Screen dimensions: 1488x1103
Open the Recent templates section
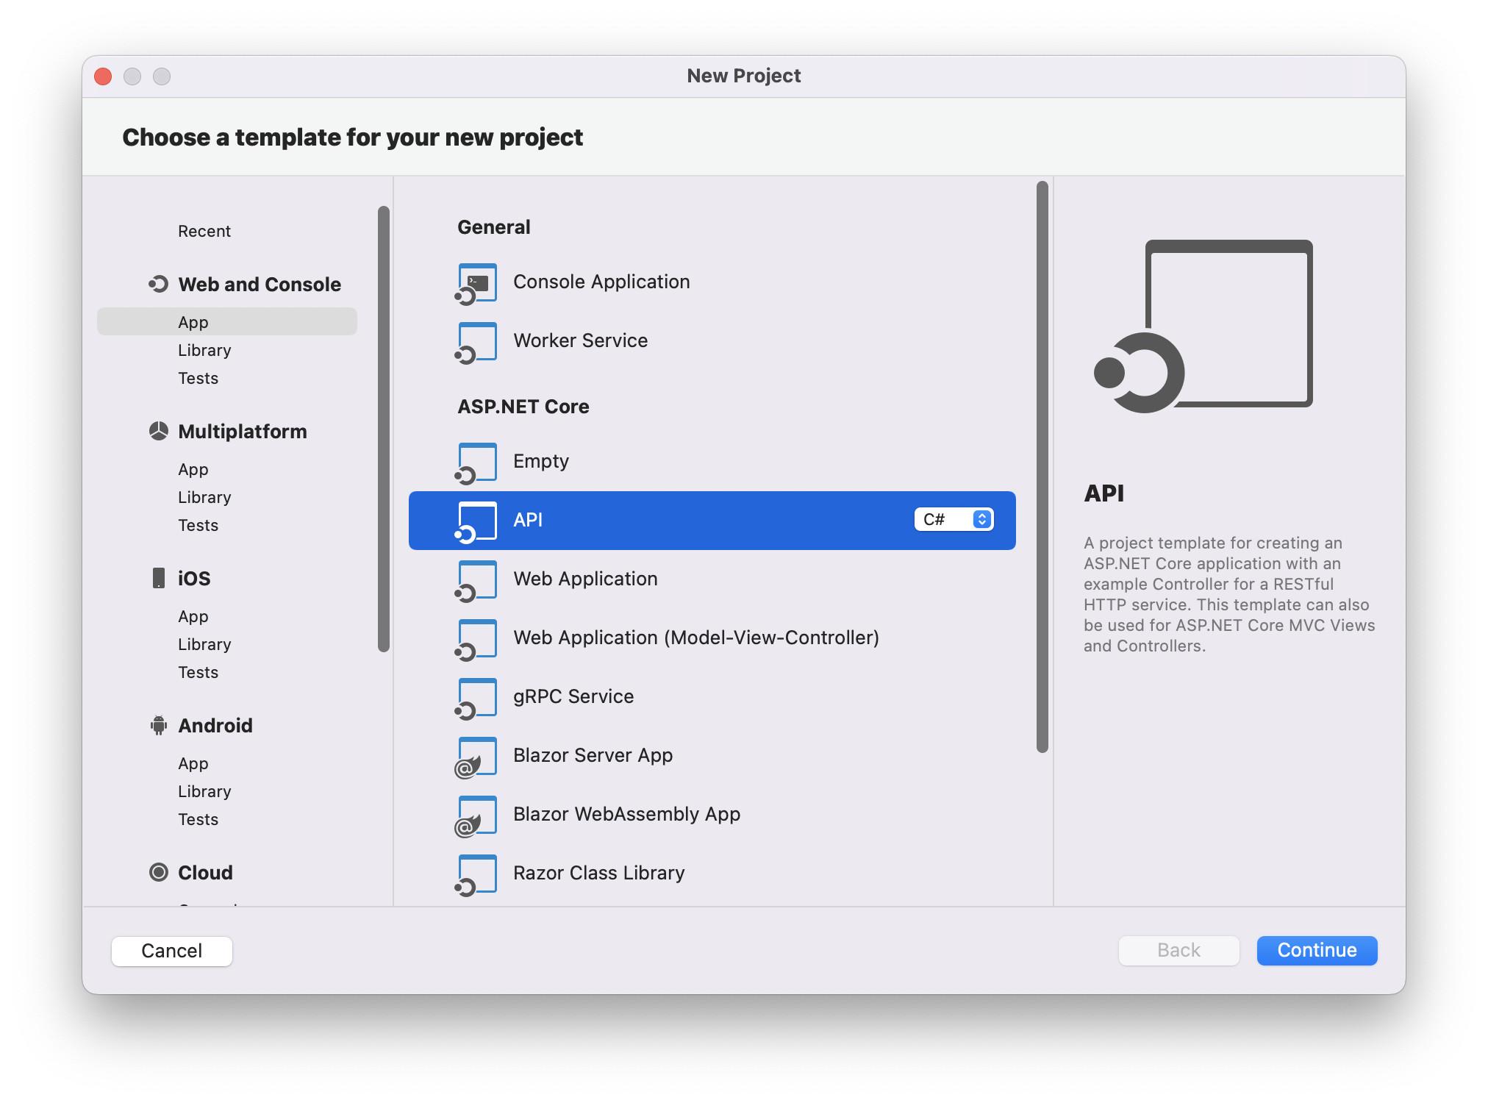point(204,230)
